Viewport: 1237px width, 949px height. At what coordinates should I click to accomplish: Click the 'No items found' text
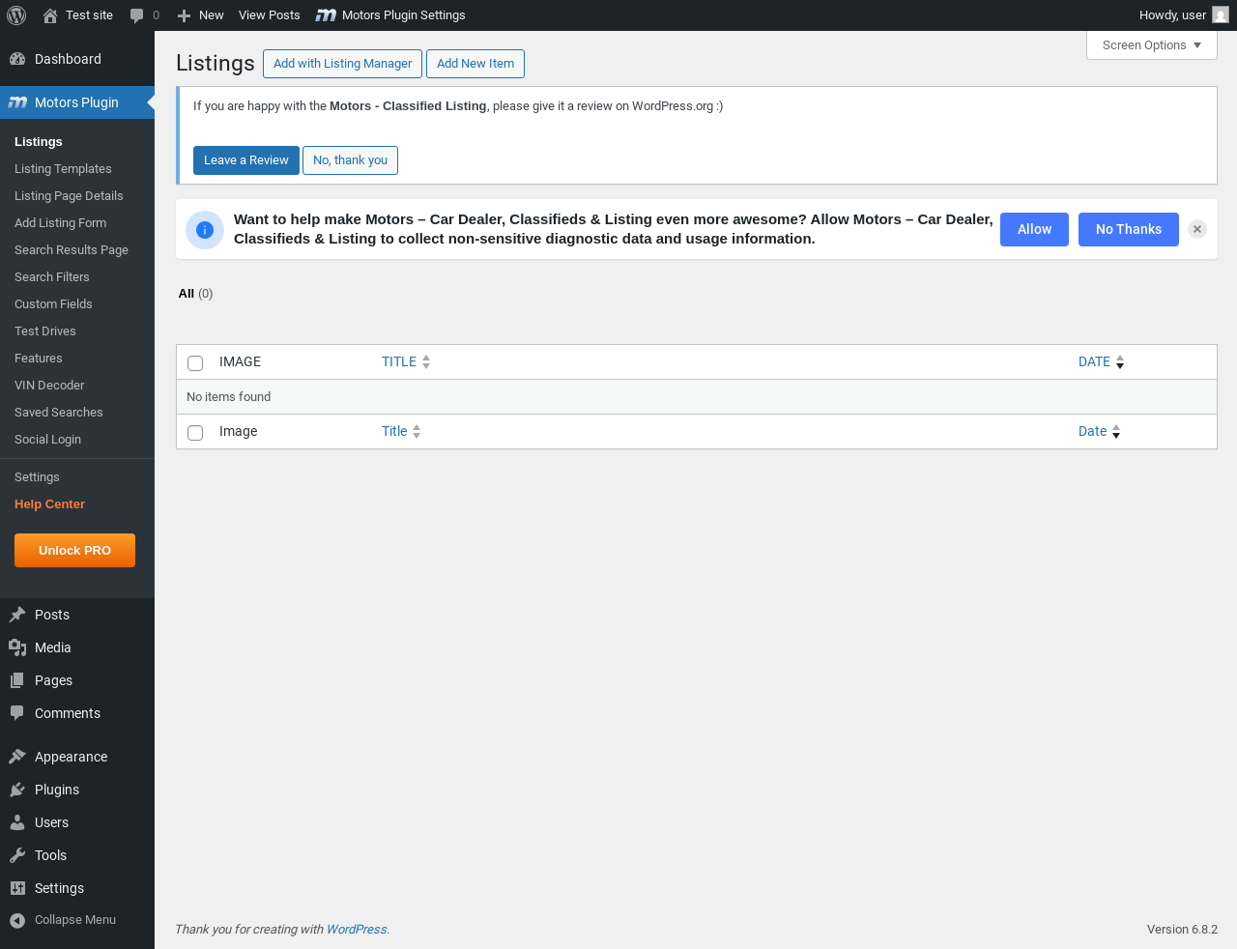click(x=229, y=397)
